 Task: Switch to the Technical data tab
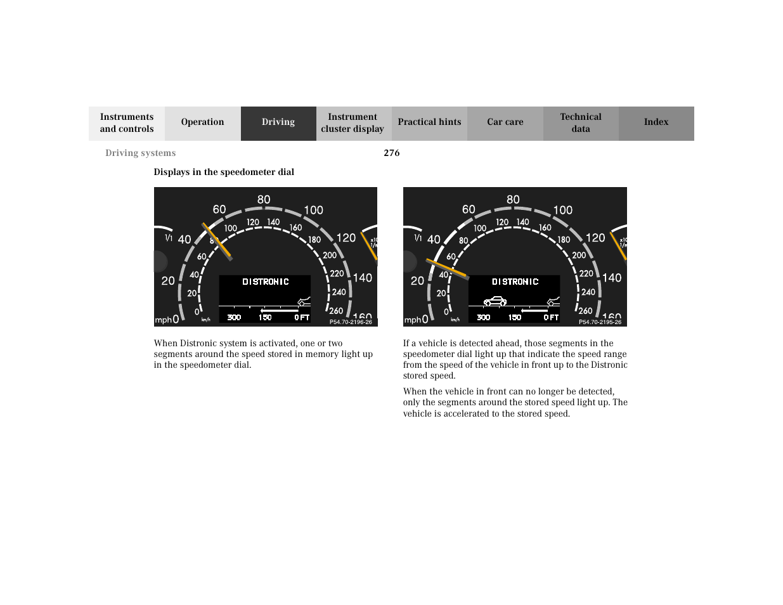pyautogui.click(x=581, y=123)
